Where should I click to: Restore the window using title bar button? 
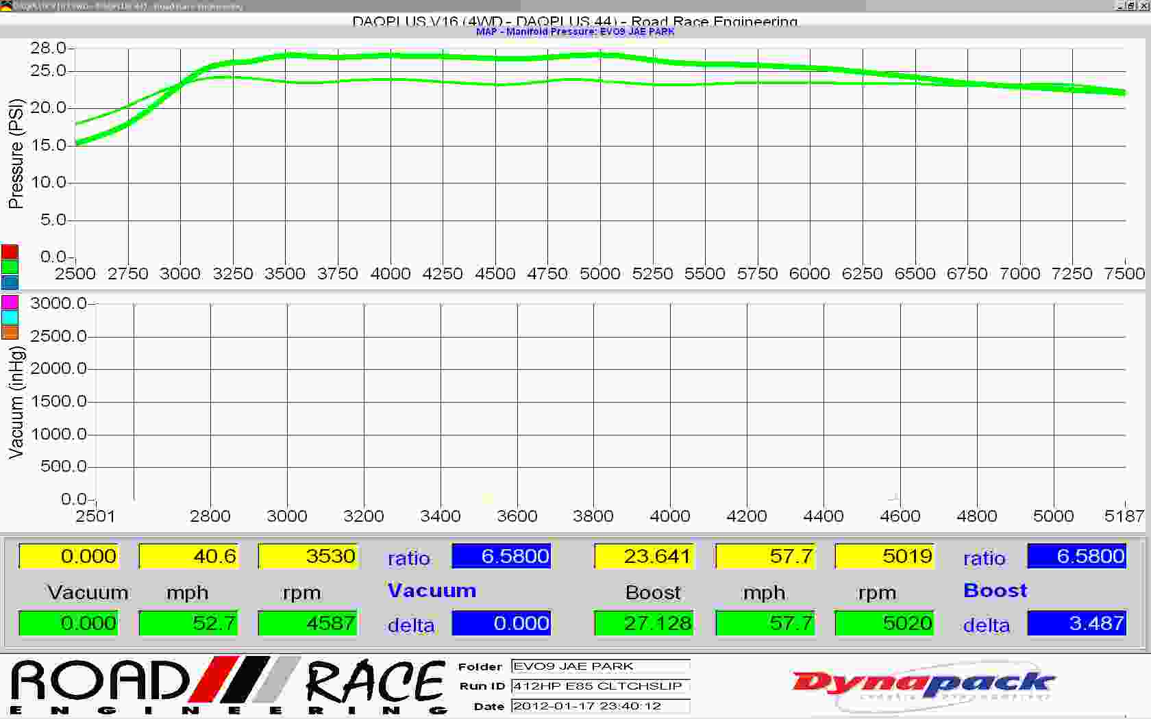tap(1131, 6)
